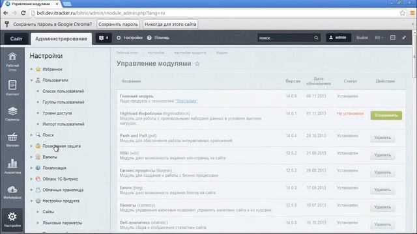This screenshot has width=417, height=234.
Task: Click the Сохранить пароль button
Action: pyautogui.click(x=118, y=24)
